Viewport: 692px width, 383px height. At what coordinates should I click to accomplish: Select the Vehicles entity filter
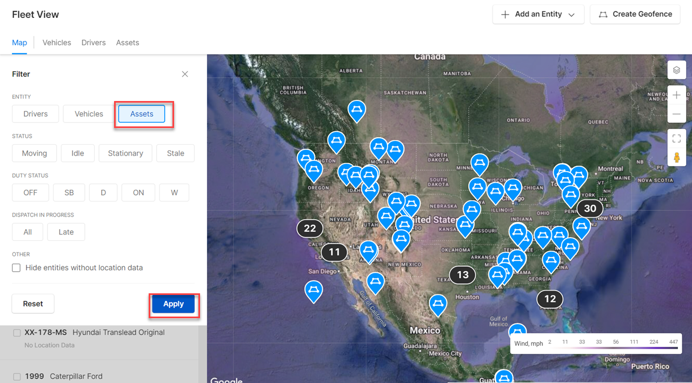[x=89, y=114]
